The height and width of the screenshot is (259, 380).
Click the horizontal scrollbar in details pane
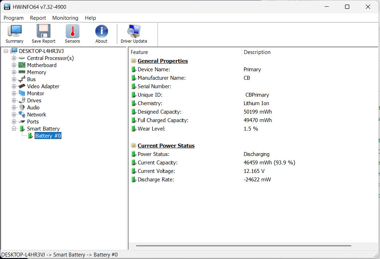(244, 246)
